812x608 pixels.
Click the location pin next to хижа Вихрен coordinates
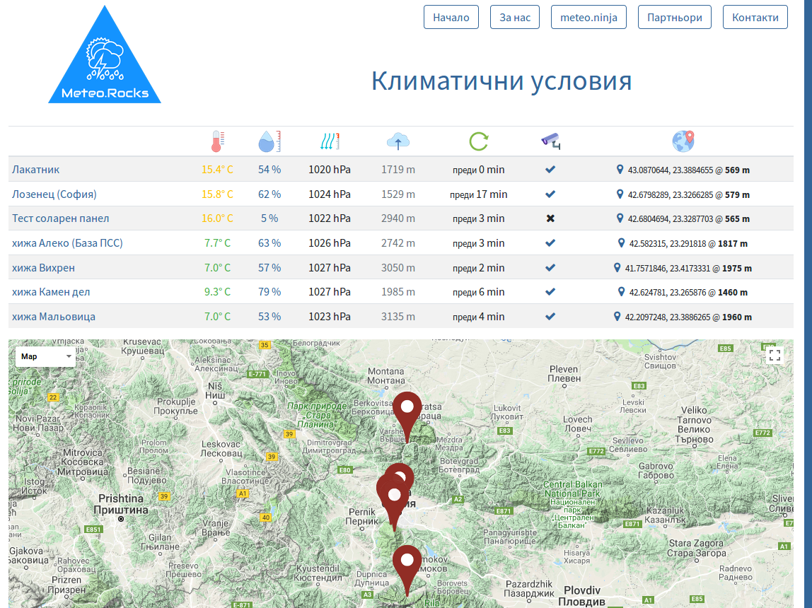tap(618, 268)
